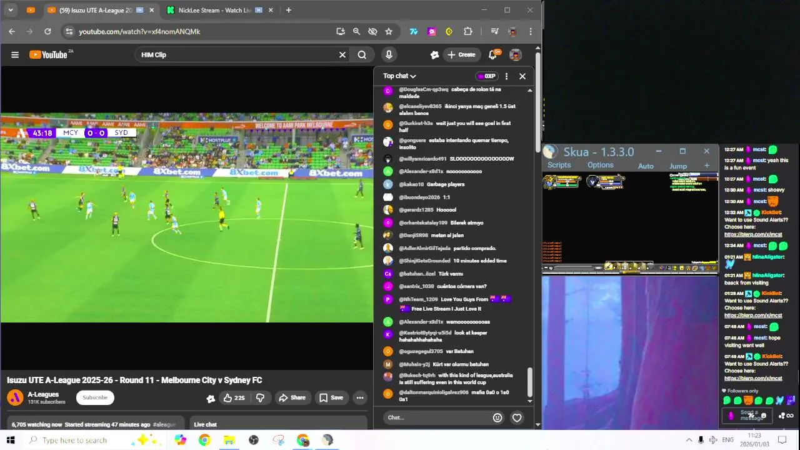Open Windows Start menu

(11, 440)
